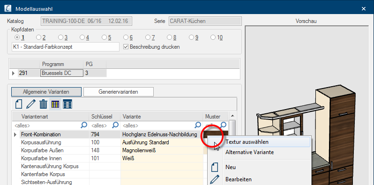Expand the program row 291 arrow
The image size is (374, 185).
[13, 73]
